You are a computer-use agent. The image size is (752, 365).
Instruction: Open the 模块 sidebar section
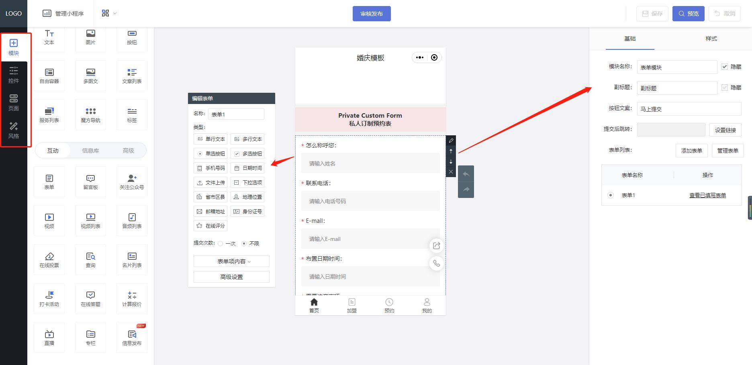pyautogui.click(x=14, y=47)
